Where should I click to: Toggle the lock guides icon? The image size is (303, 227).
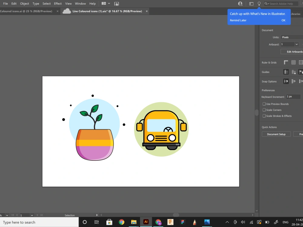pyautogui.click(x=294, y=72)
